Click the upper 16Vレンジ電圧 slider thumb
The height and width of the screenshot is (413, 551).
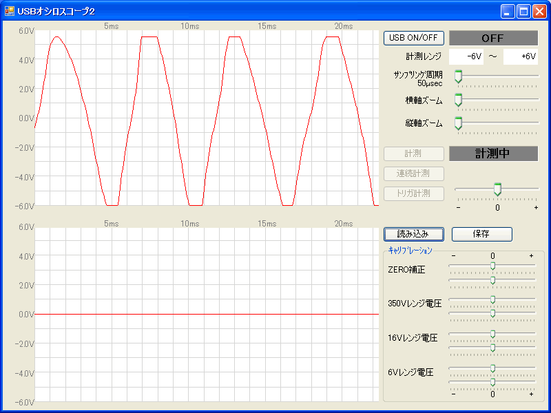point(492,334)
